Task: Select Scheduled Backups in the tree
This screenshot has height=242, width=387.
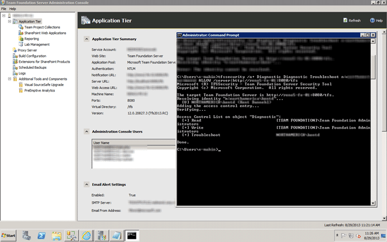Action: click(x=33, y=67)
